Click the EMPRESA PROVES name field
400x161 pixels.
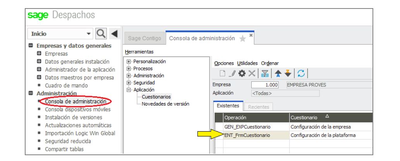(x=329, y=85)
